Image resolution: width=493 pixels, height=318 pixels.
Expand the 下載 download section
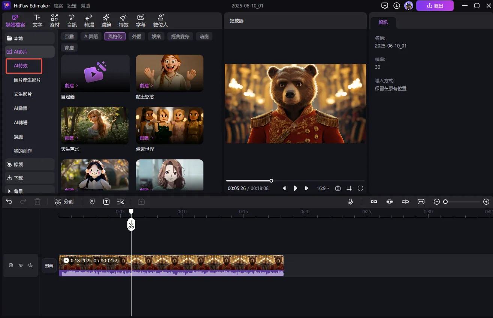(x=30, y=178)
